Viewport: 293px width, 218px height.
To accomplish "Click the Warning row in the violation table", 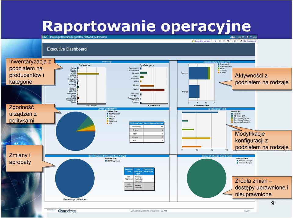I will (x=147, y=137).
